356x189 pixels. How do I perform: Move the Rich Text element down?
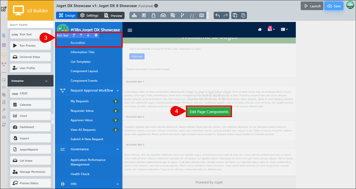88,35
